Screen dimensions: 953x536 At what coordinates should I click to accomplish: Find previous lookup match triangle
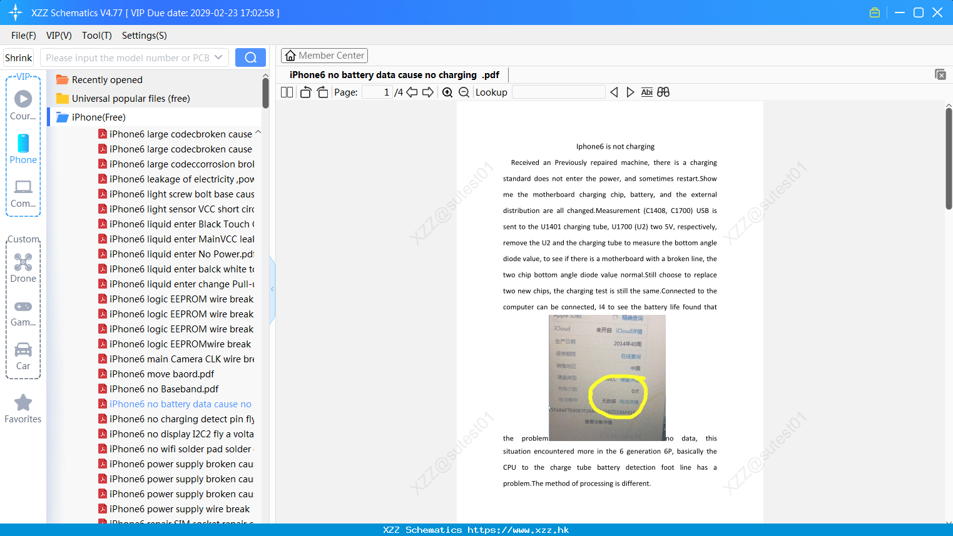click(x=614, y=92)
